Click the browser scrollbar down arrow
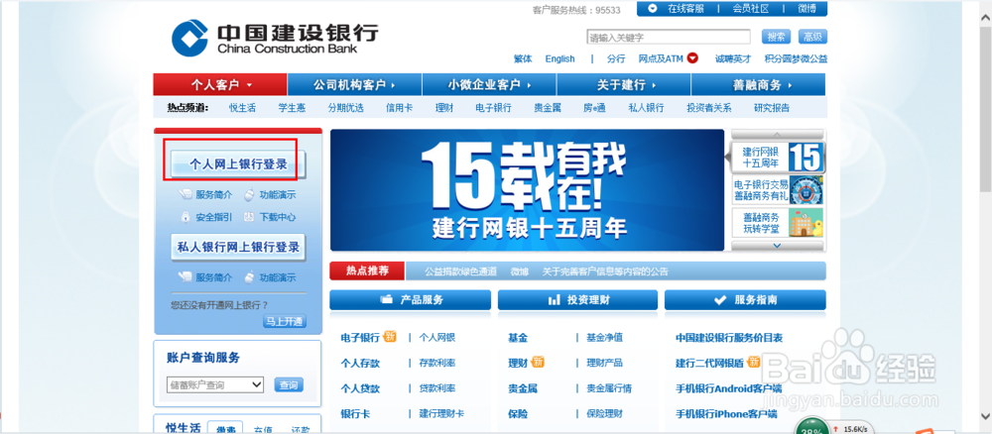The image size is (992, 434). 986,415
